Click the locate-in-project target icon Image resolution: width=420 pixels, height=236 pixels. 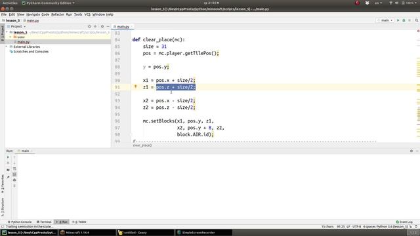click(89, 26)
